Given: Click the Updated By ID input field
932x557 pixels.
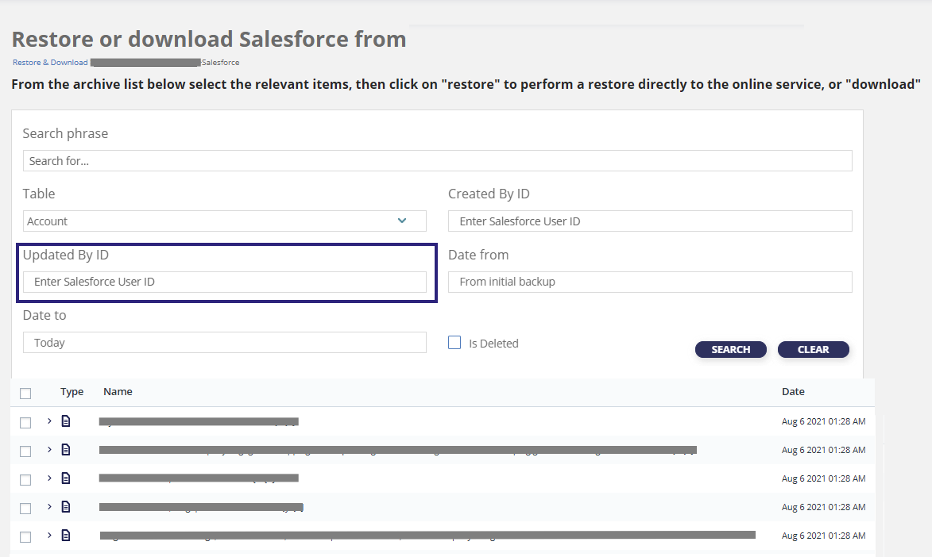Looking at the screenshot, I should tap(225, 282).
